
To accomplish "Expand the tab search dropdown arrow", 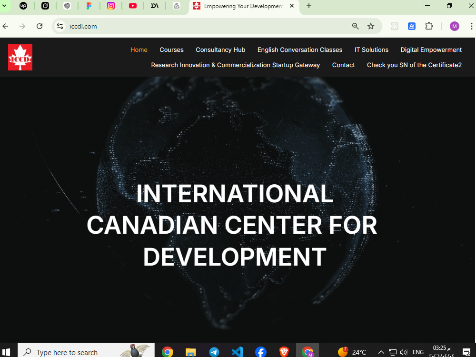I will [x=5, y=6].
